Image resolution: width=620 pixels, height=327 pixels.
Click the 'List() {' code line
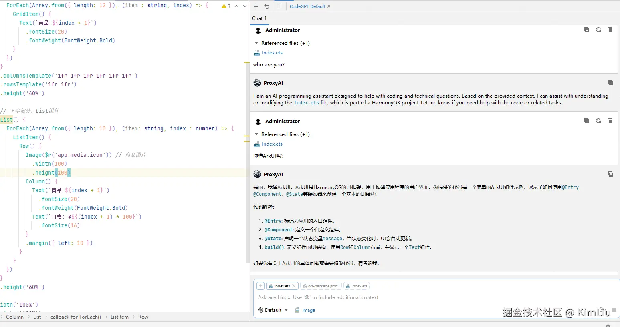13,120
